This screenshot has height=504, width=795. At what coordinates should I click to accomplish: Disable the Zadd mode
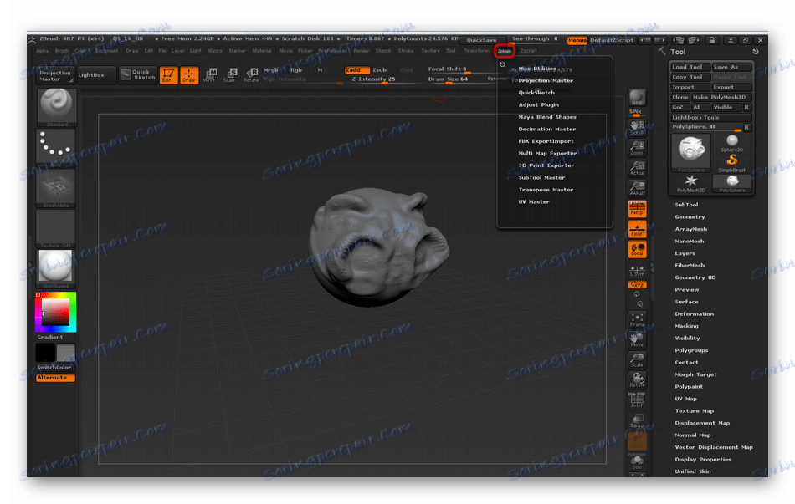[x=356, y=70]
